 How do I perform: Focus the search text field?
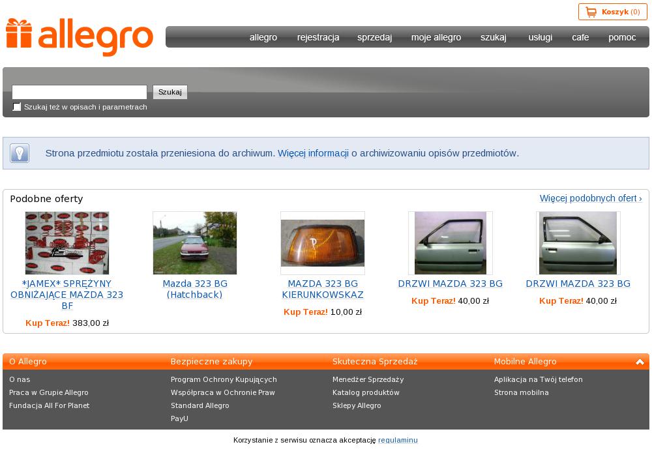80,92
